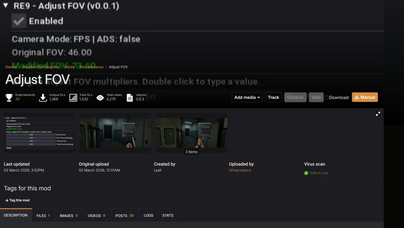Screen dimensions: 404x228
Task: Click the Adjust FOV breadcrumb text
Action: click(x=119, y=67)
